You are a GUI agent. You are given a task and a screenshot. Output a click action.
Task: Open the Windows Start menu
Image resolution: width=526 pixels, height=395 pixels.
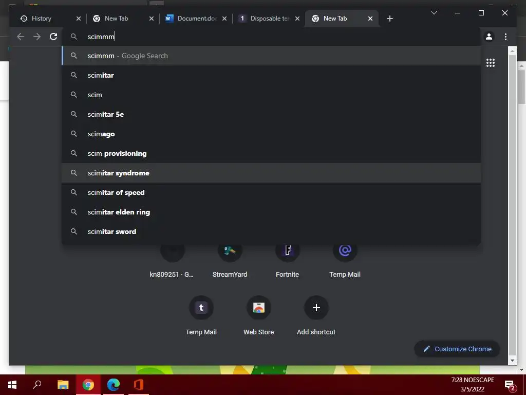(12, 385)
